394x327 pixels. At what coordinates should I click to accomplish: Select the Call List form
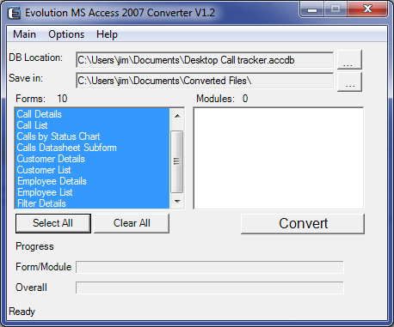(x=92, y=125)
